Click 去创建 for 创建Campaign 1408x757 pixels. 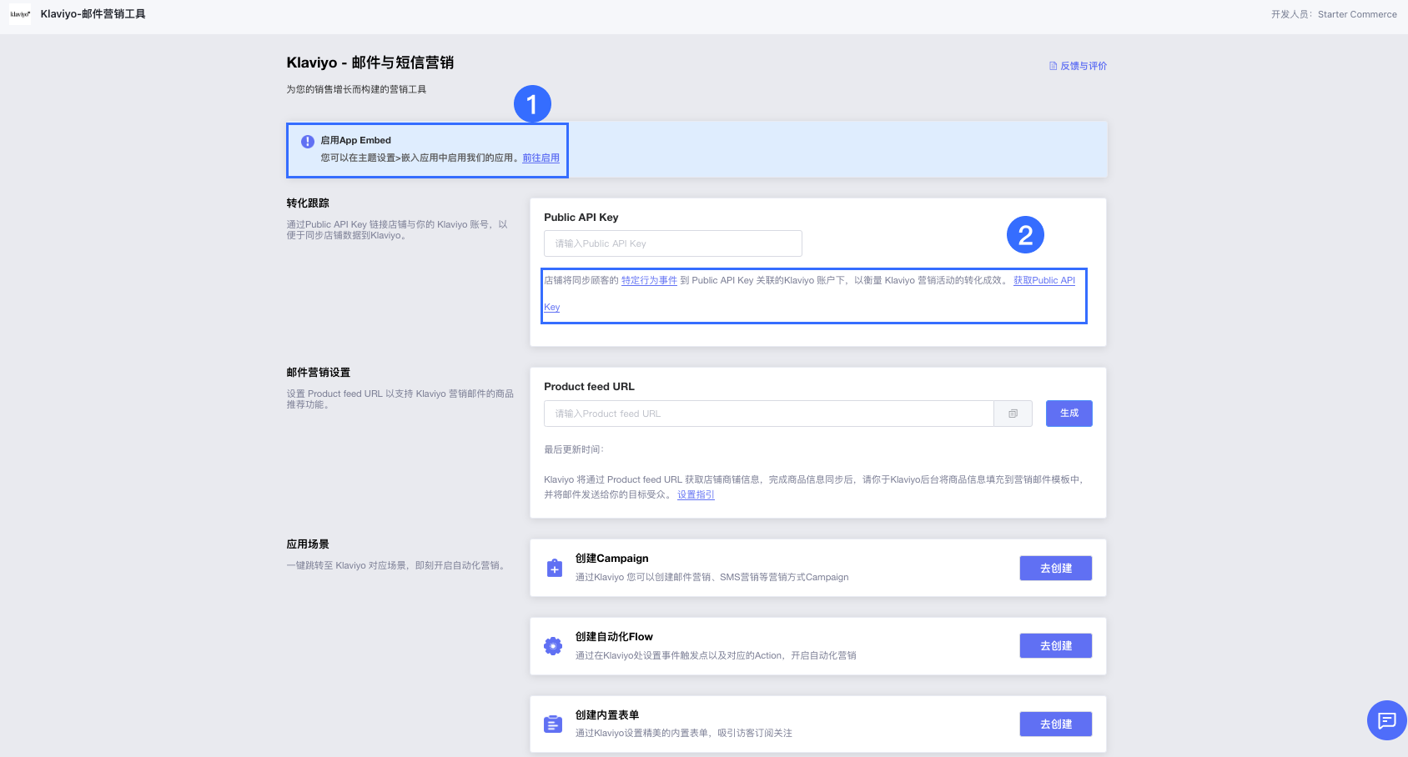click(1055, 569)
